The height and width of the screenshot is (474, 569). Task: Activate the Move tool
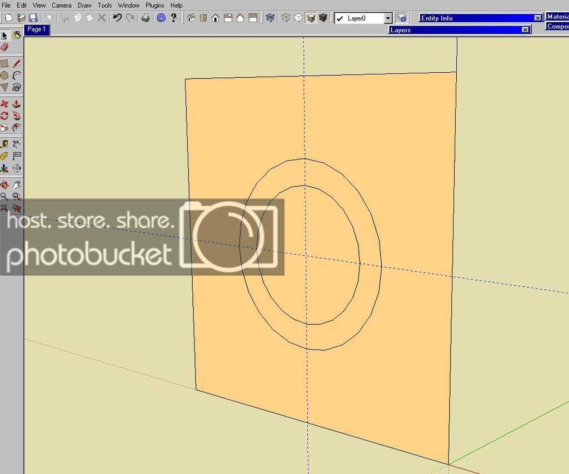tap(4, 104)
